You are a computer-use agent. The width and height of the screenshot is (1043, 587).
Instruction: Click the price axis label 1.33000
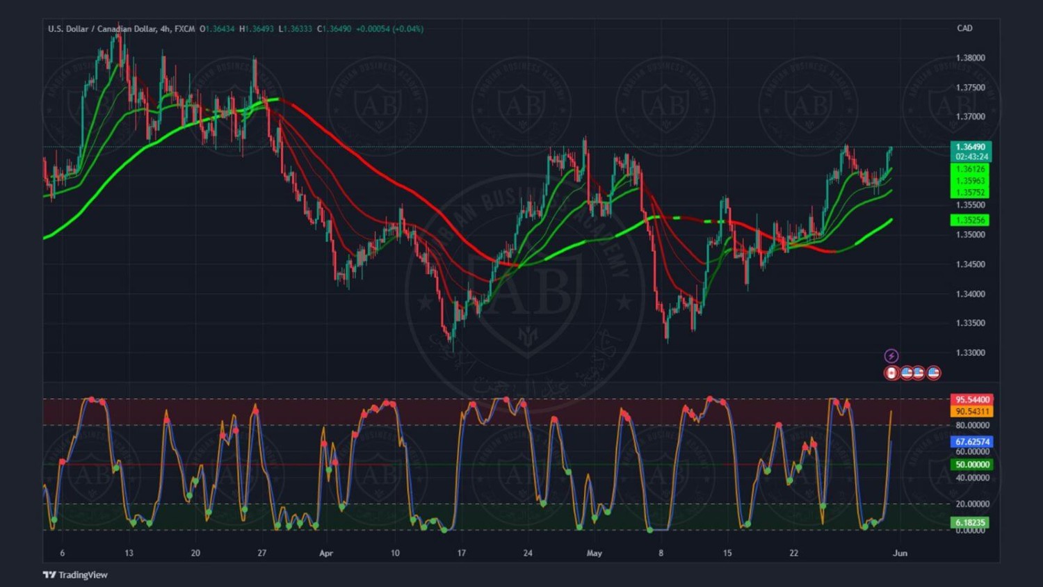click(x=971, y=353)
